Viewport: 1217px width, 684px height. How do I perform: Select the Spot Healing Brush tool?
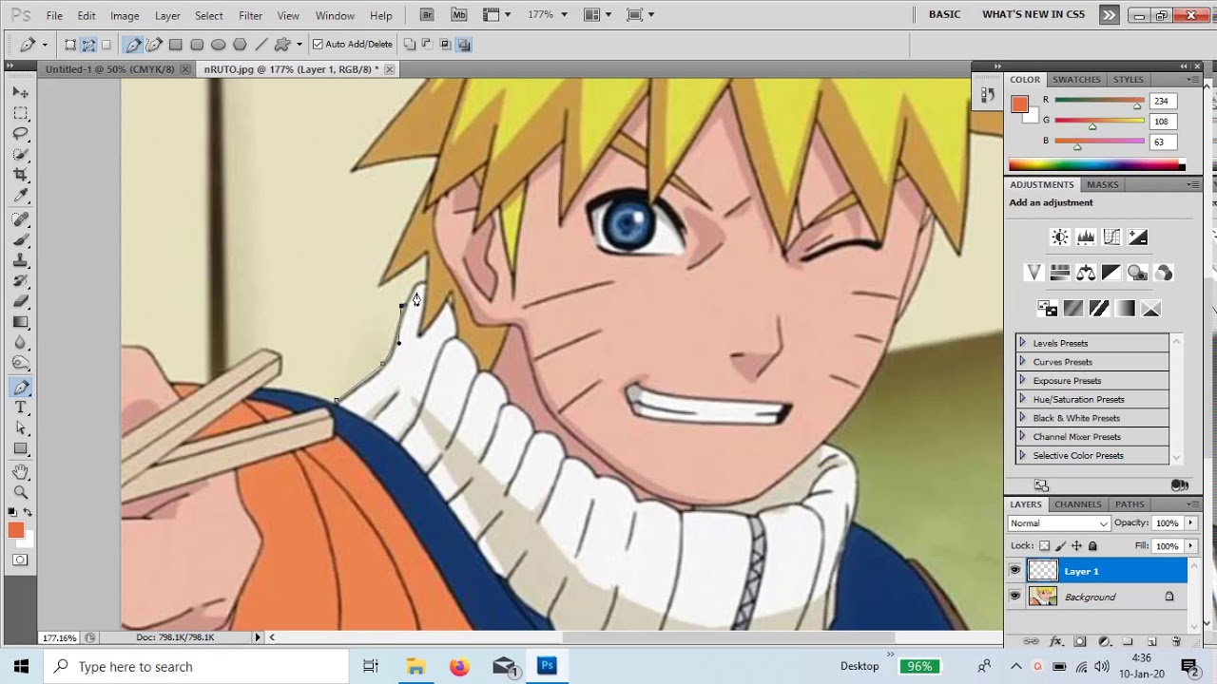(x=20, y=219)
